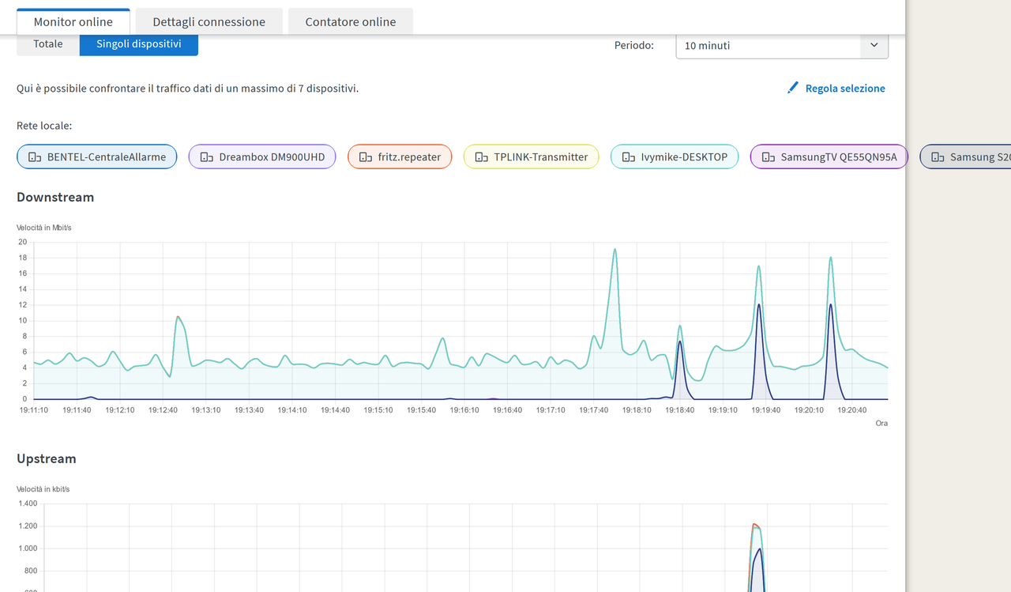Click the device icon in Ivymike-DESKTOP chip
Image resolution: width=1011 pixels, height=592 pixels.
click(629, 157)
